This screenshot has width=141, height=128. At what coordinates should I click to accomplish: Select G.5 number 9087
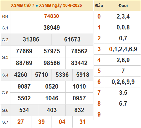pyautogui.click(x=24, y=87)
